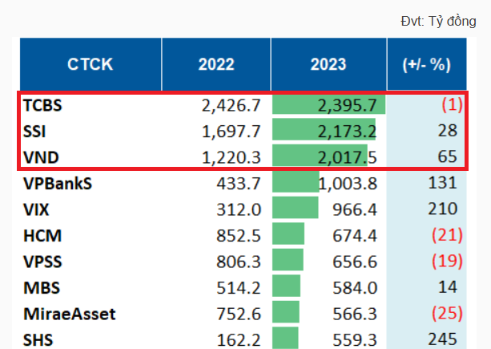Click the 210 percent change for VIX
Viewport: 491px width, 349px height.
point(442,209)
